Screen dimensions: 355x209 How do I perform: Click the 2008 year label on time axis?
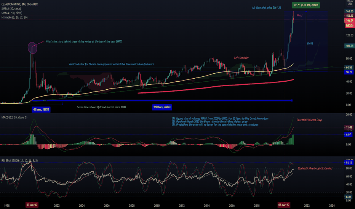point(132,206)
